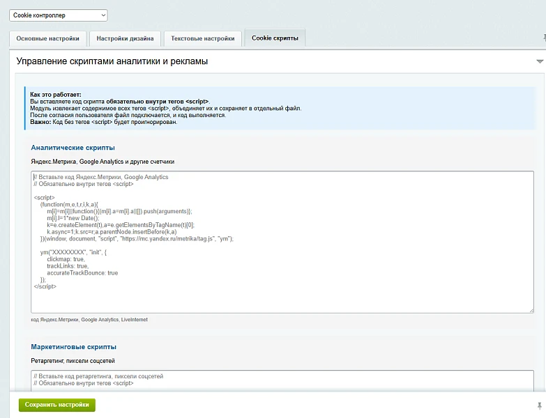Click the pin icon in bottom bar
Image resolution: width=546 pixels, height=418 pixels.
pyautogui.click(x=540, y=405)
